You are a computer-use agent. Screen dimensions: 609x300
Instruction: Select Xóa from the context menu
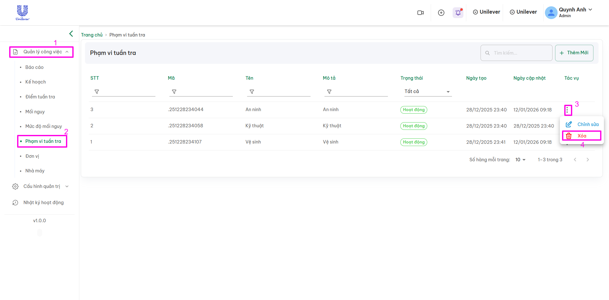(581, 136)
